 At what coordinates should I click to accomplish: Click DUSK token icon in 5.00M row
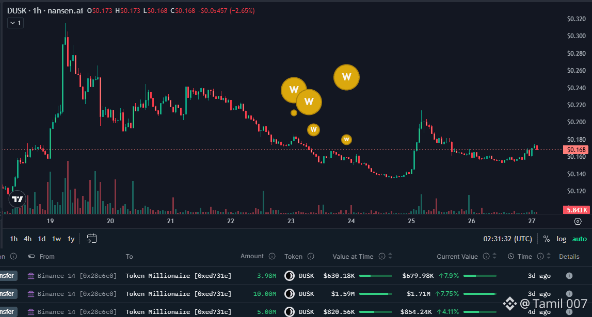(x=290, y=312)
